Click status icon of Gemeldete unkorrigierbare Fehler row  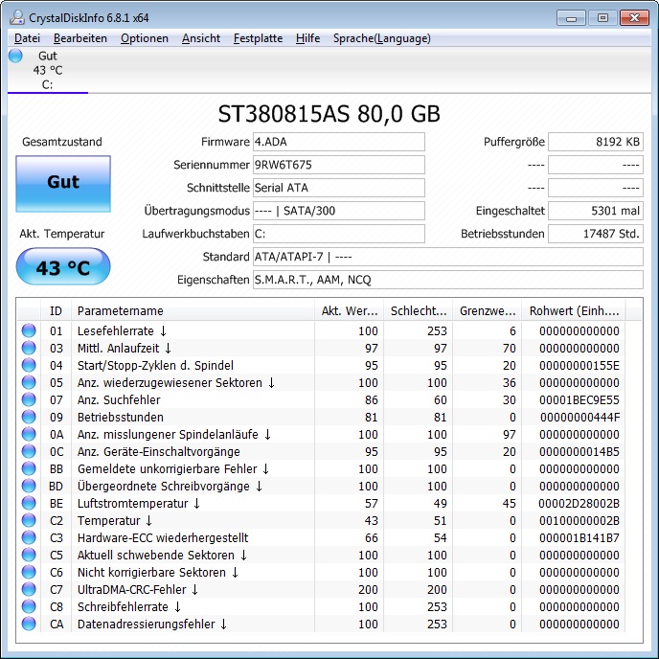click(x=29, y=468)
